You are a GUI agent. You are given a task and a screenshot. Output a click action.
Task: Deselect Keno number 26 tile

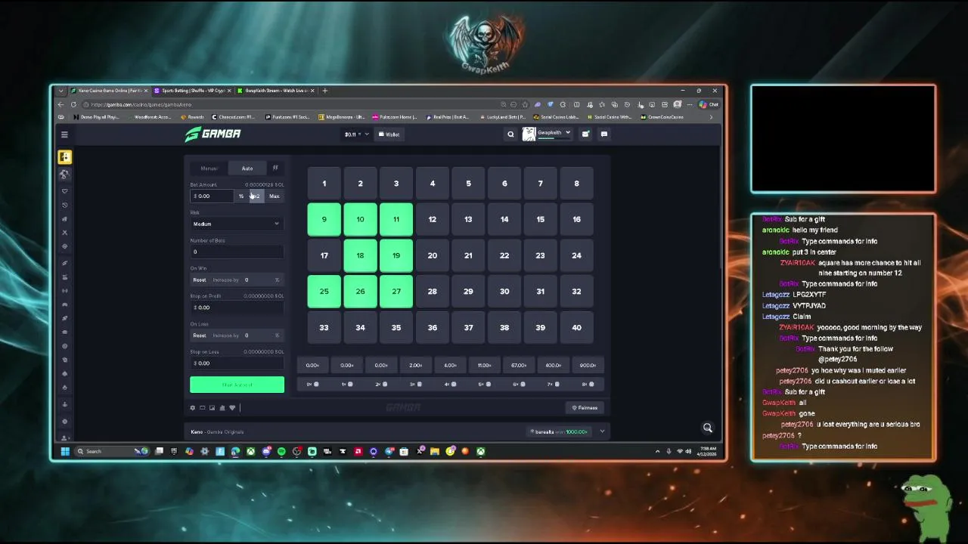(x=360, y=292)
